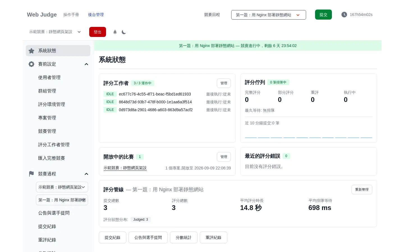Screen dimensions: 404x252
Task: Click worker ID ec677c76-4c55-4f71-beac-f5bd1ed61933
Action: [x=155, y=94]
